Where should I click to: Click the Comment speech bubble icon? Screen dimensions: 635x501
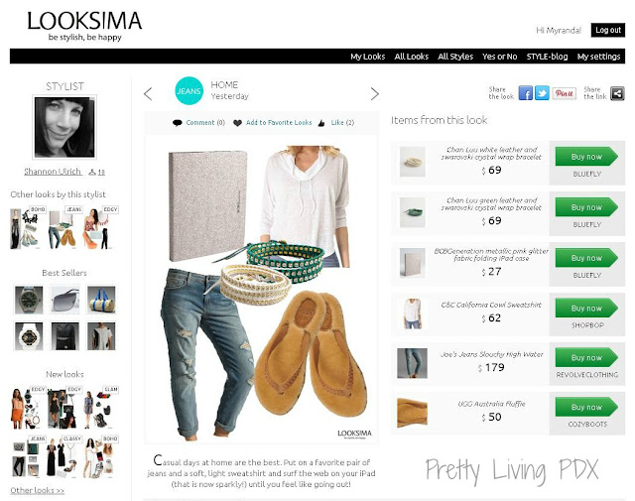tap(177, 123)
